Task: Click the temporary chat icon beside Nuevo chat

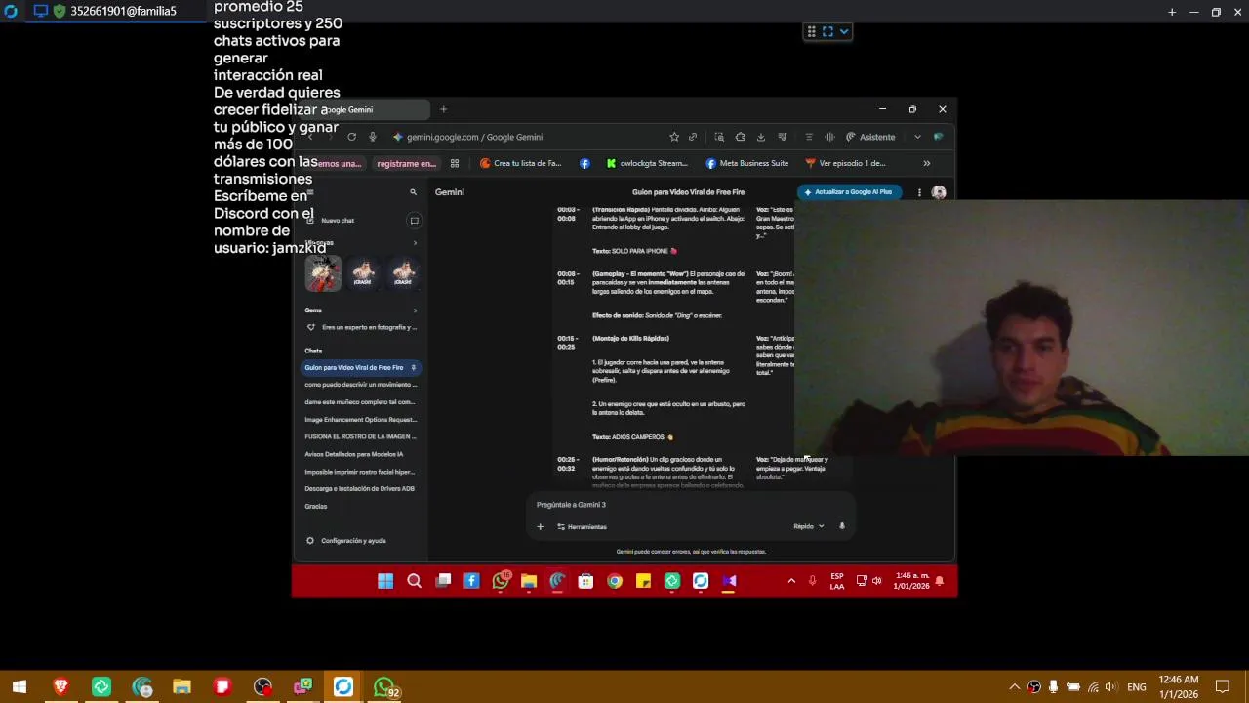Action: pos(414,221)
